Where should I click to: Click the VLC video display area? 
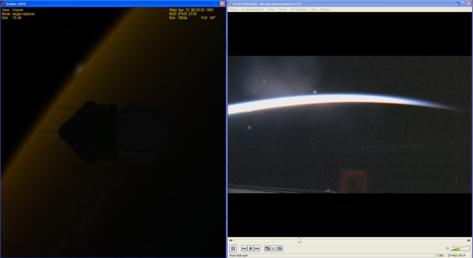350,124
